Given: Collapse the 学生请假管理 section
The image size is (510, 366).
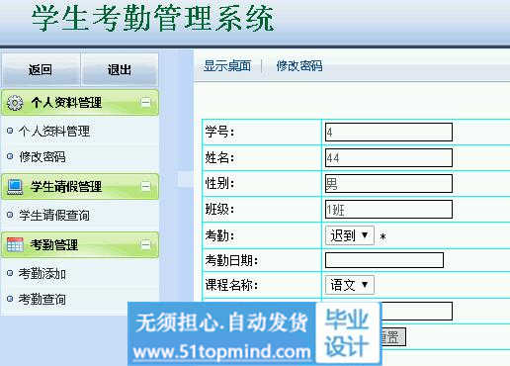Looking at the screenshot, I should [x=145, y=187].
